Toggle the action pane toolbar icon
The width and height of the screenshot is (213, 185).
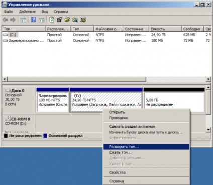[42, 20]
